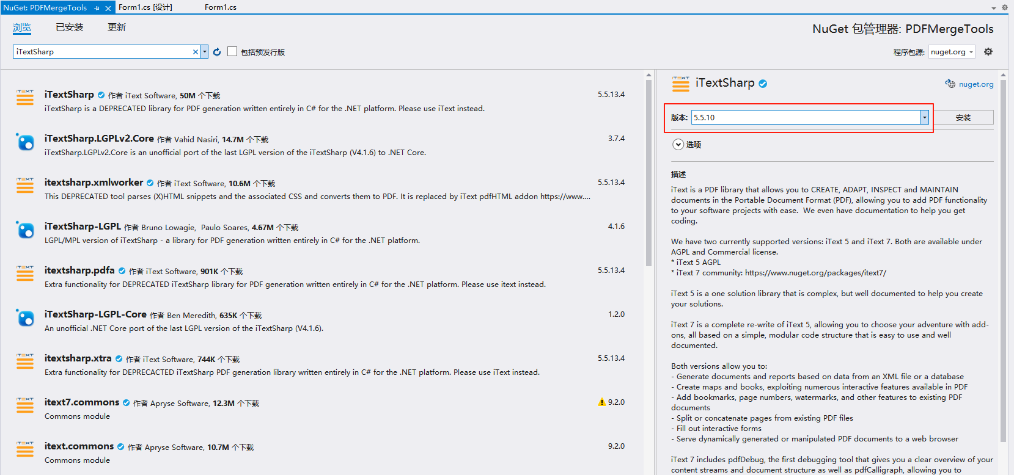Click the itextsharp.xtra package icon
The height and width of the screenshot is (475, 1014).
(x=25, y=361)
